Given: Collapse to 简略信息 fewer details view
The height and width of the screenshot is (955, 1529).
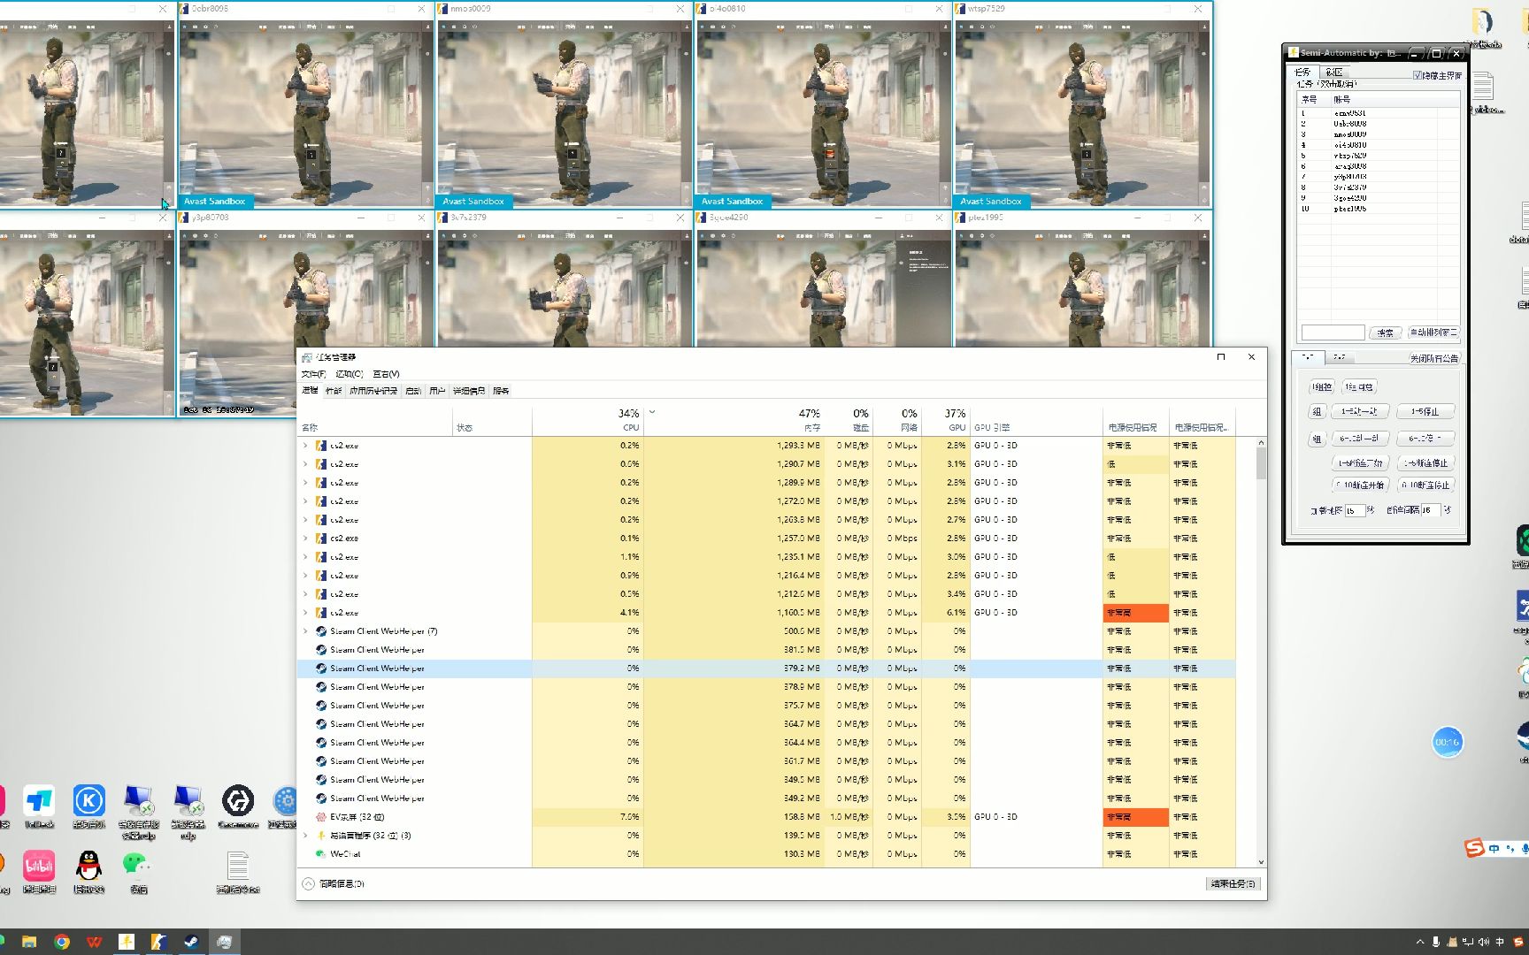Looking at the screenshot, I should pos(334,883).
